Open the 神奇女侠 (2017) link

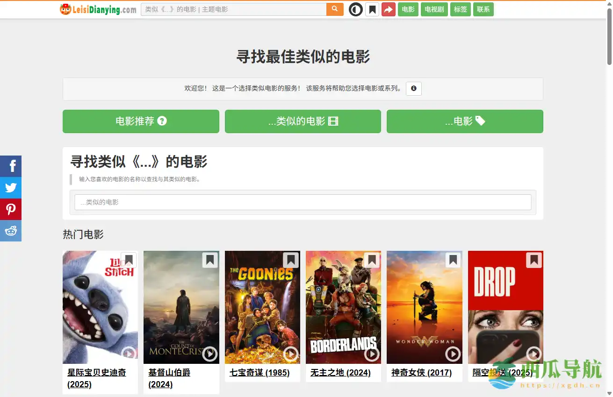coord(422,372)
